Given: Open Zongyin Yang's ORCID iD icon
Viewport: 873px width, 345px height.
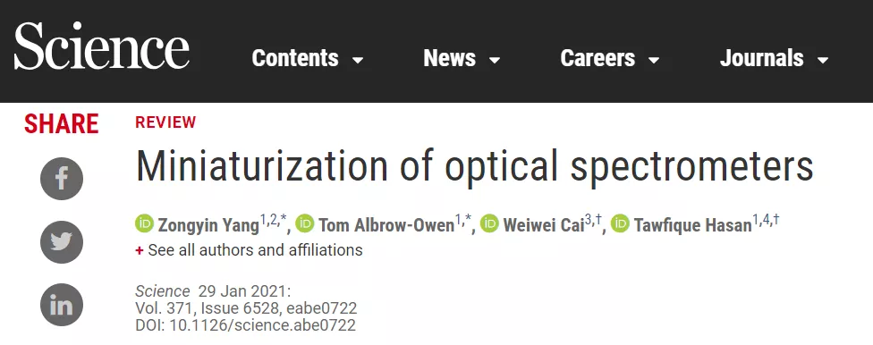Looking at the screenshot, I should pyautogui.click(x=145, y=223).
